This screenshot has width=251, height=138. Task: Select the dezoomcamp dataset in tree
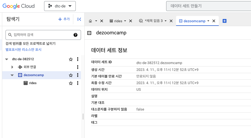34,75
